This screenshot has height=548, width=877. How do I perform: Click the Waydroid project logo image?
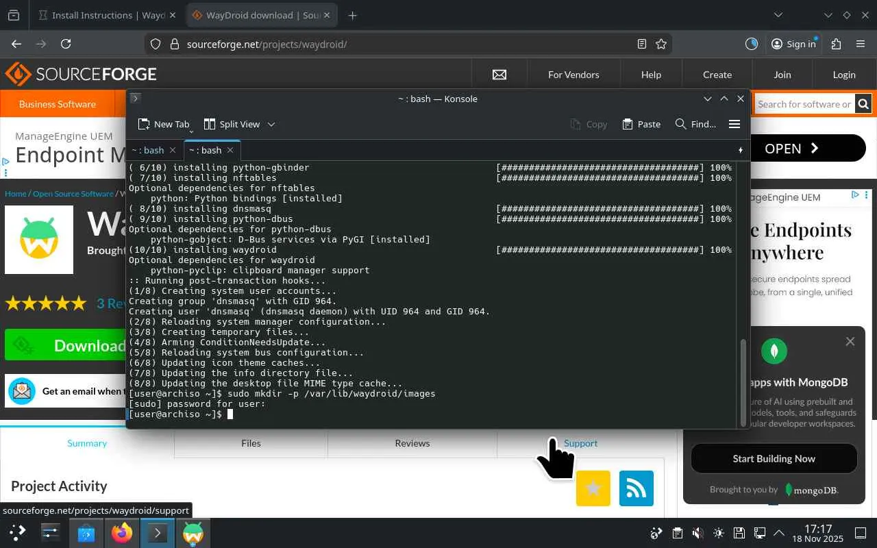(39, 240)
